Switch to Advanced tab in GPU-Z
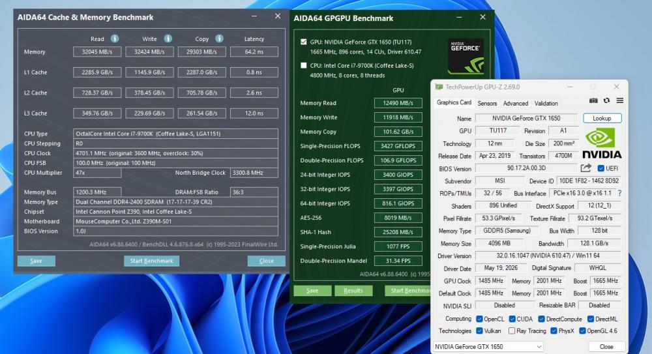652x354 pixels. pos(516,103)
